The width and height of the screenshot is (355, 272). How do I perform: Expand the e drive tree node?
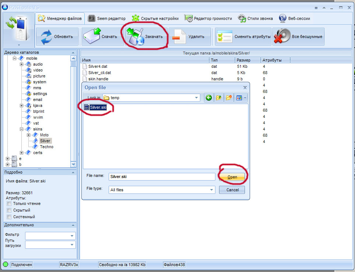click(7, 158)
